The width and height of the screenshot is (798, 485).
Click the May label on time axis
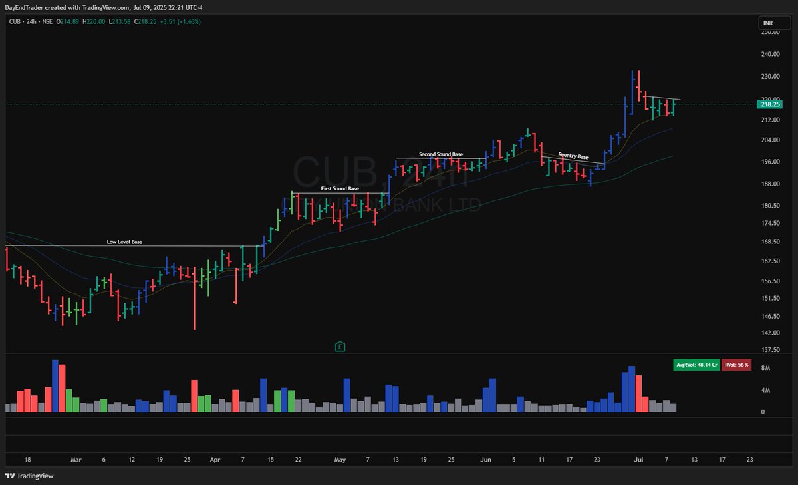340,460
